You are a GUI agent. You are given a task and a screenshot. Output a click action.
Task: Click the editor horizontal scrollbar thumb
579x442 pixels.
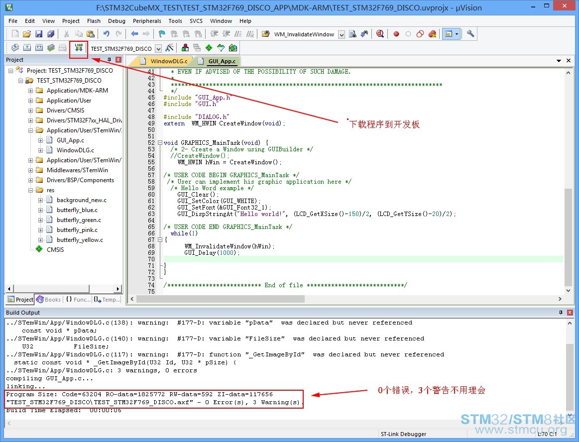tap(221, 299)
